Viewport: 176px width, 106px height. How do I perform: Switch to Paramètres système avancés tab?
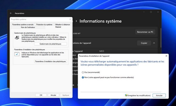click(23, 25)
